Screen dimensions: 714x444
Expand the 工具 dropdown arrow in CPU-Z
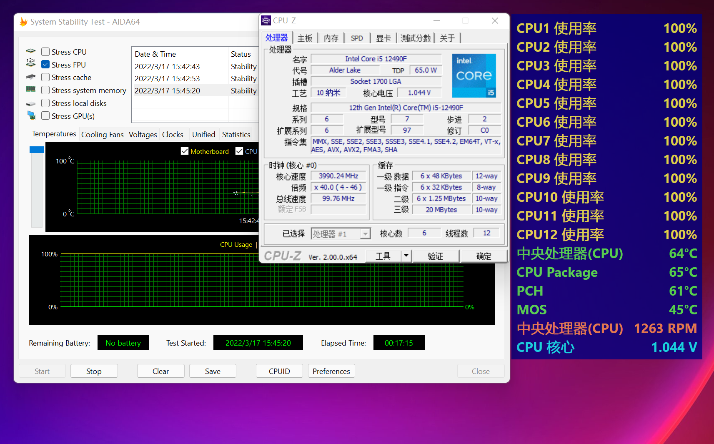pos(406,256)
